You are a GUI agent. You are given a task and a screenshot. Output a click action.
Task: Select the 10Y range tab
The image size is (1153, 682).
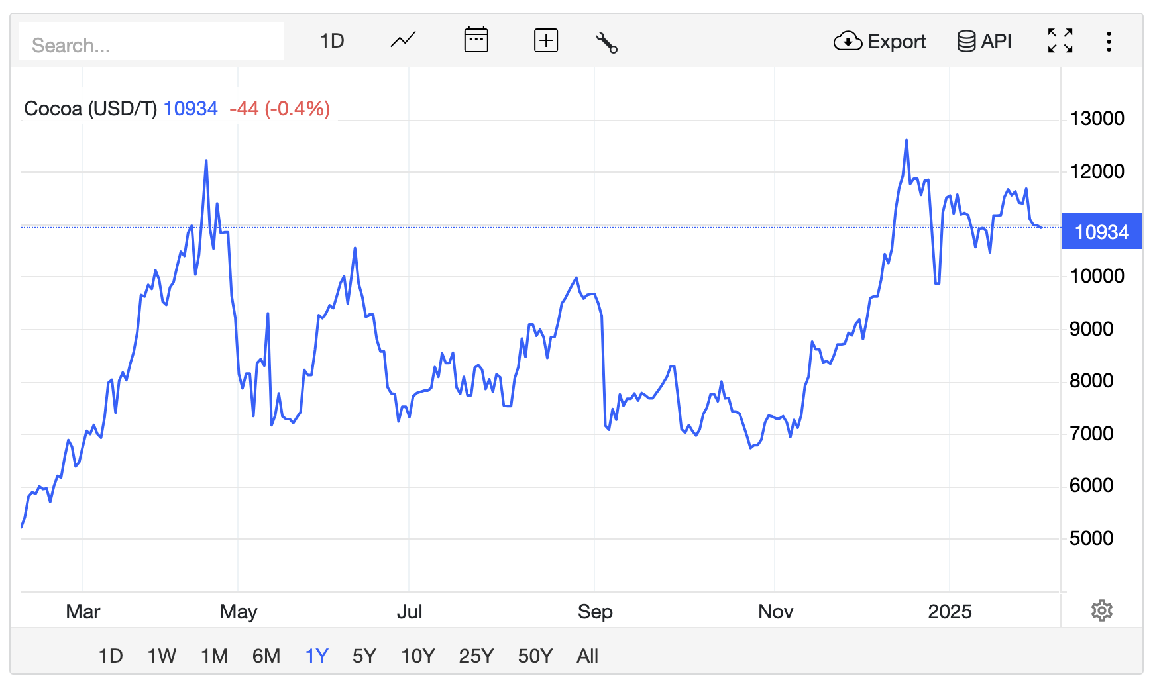pos(418,656)
